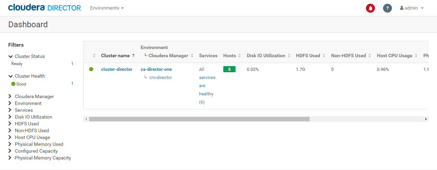Click sort arrows beside HDFS Used header

point(324,56)
